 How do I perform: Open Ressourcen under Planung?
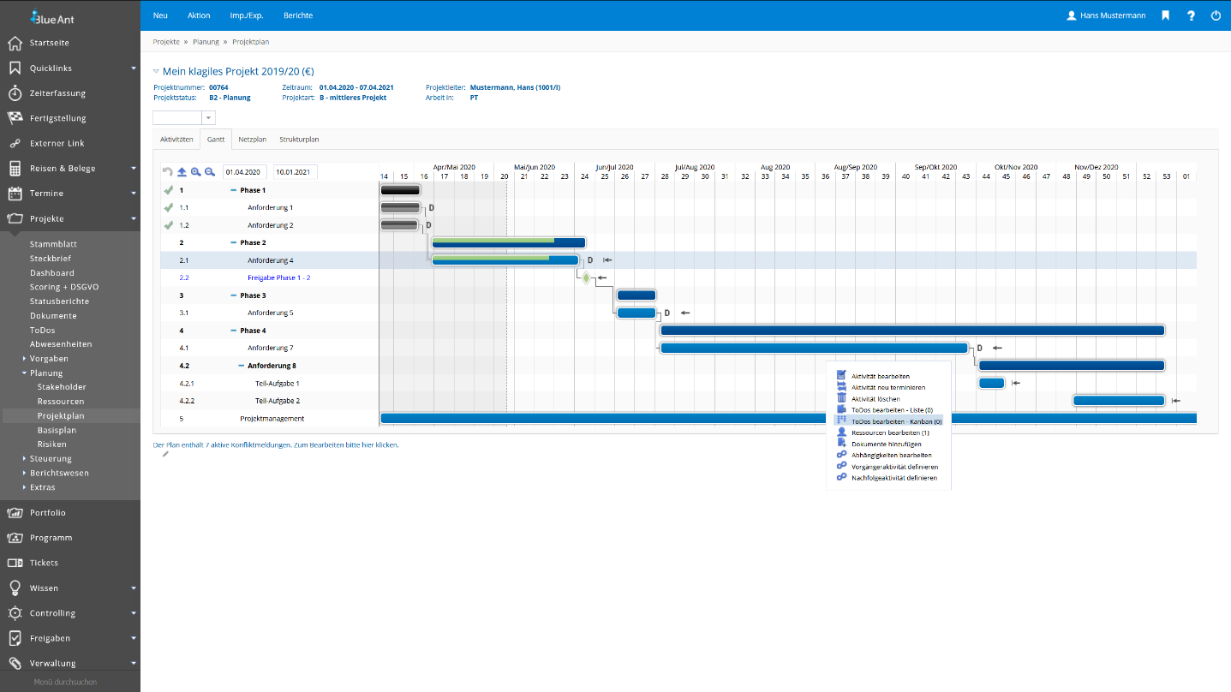[x=61, y=402]
